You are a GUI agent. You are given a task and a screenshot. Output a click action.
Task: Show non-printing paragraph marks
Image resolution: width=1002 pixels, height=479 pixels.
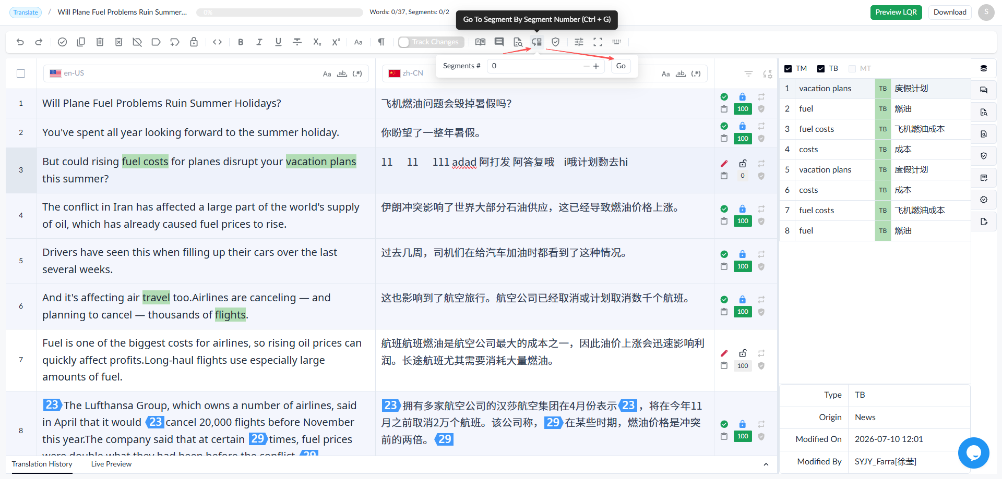[x=381, y=42]
